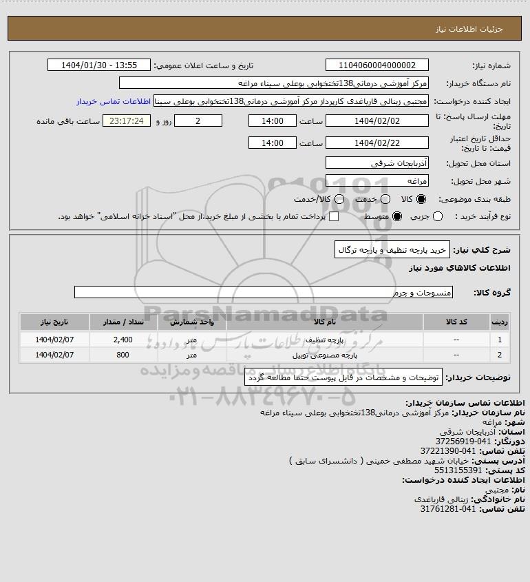Click the ردیف column header
The height and width of the screenshot is (582, 530).
500,322
